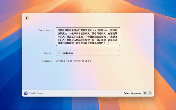
Task: Click the extension icon in bottom bar
Action: [26, 93]
